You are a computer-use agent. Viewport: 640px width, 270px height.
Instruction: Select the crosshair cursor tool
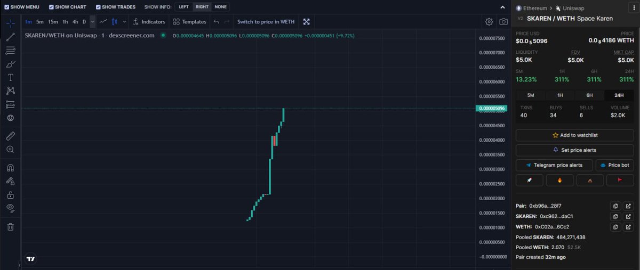(10, 23)
